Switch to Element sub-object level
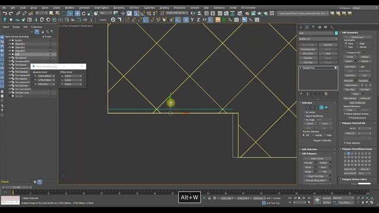Image resolution: width=379 pixels, height=213 pixels. tap(326, 107)
